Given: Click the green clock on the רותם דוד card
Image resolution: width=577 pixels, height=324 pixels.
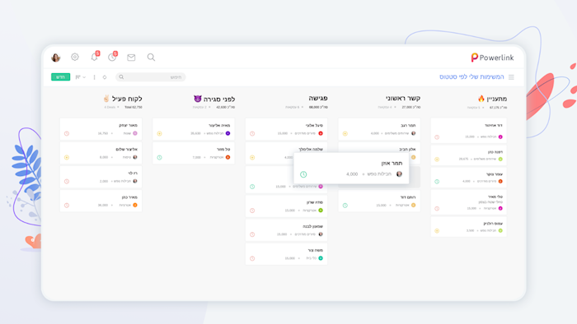Looking at the screenshot, I should [x=345, y=206].
